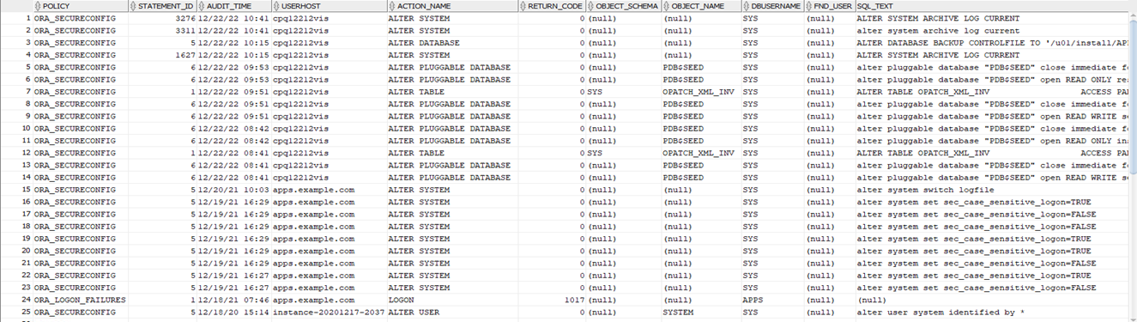Viewport: 1137px width, 322px height.
Task: Select the ALTER DATABASE action cell in row 3
Action: (x=423, y=42)
